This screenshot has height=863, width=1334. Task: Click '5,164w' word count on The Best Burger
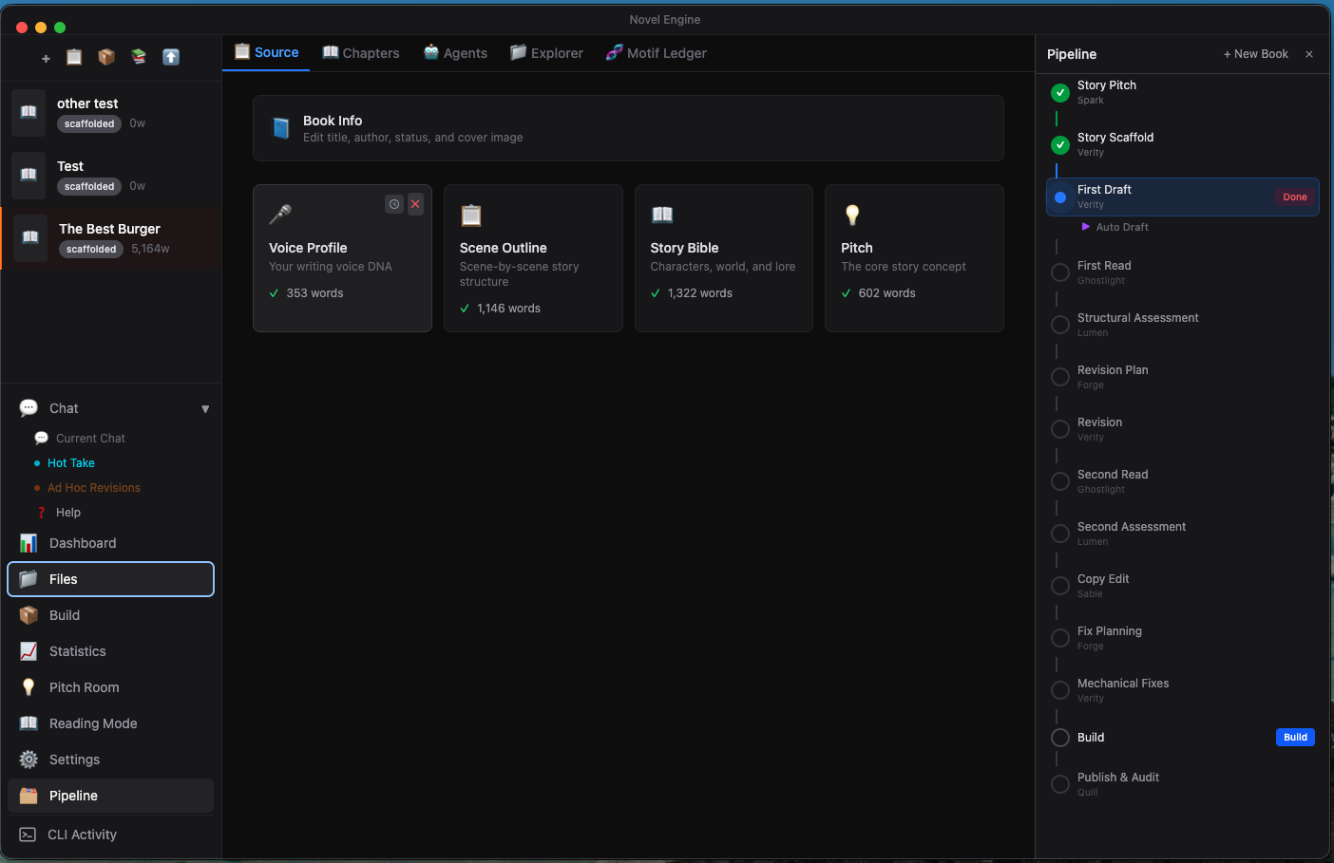150,249
